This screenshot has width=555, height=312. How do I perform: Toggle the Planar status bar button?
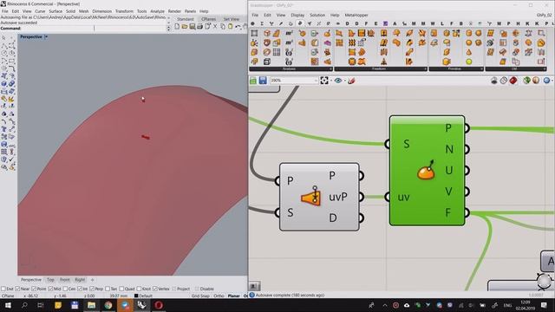tap(233, 296)
